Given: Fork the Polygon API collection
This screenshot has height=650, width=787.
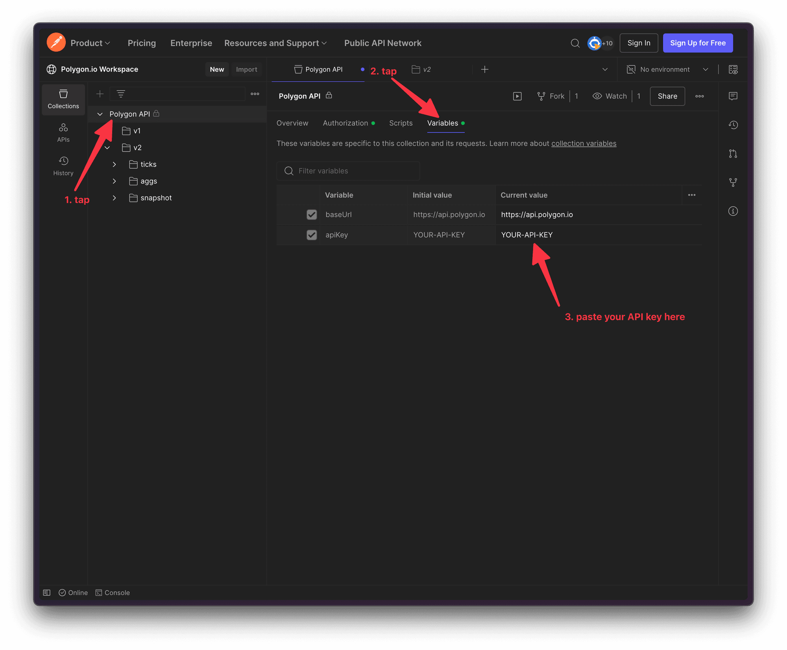Looking at the screenshot, I should click(x=551, y=96).
